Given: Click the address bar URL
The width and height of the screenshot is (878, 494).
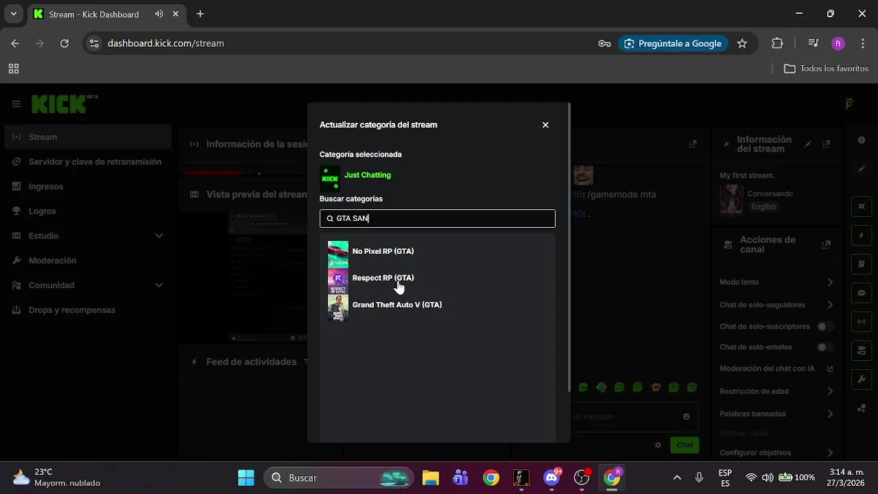Looking at the screenshot, I should click(166, 43).
